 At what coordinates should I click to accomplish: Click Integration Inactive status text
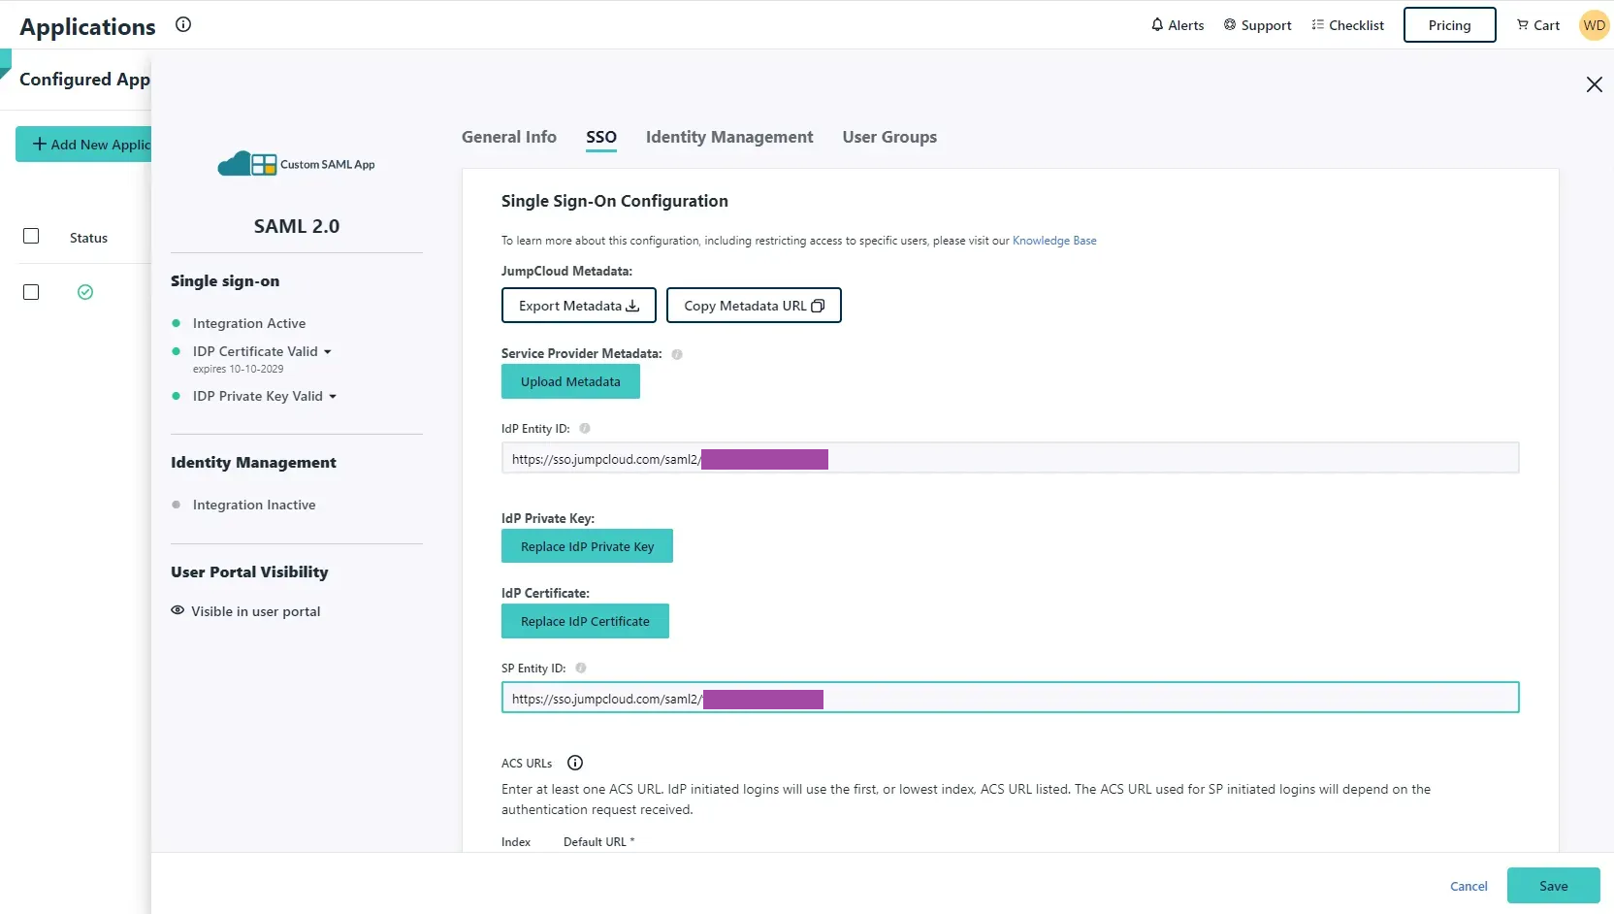[254, 505]
